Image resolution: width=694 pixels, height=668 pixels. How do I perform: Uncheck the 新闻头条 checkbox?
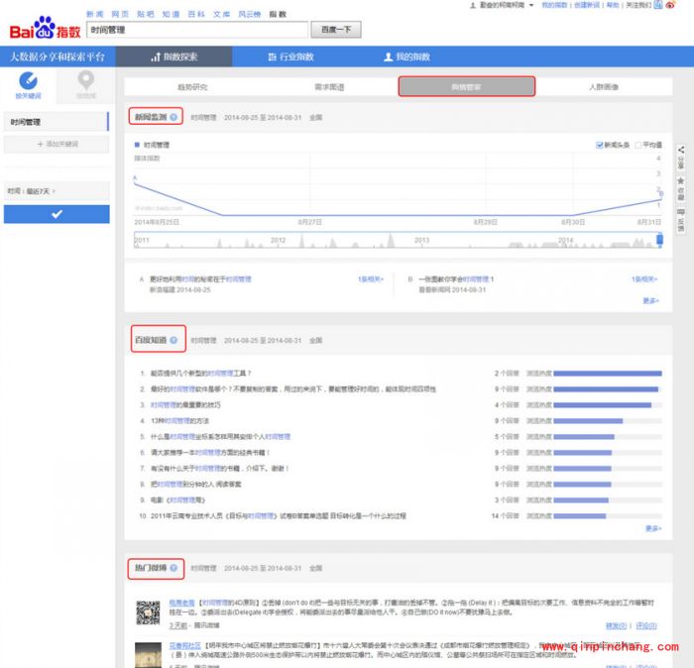pyautogui.click(x=600, y=145)
